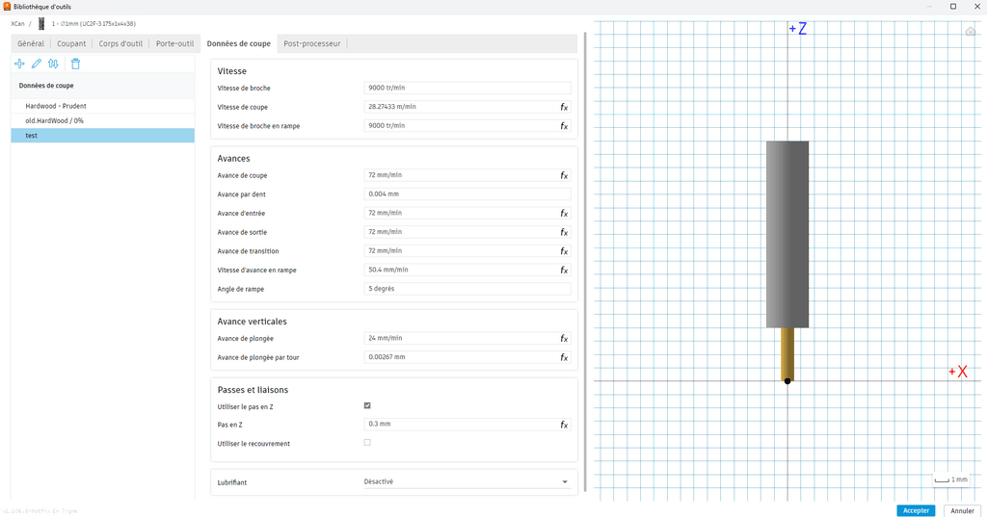Open the Corps d'outil tab

coord(120,43)
